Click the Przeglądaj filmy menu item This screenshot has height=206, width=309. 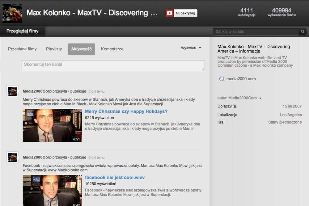tap(22, 31)
